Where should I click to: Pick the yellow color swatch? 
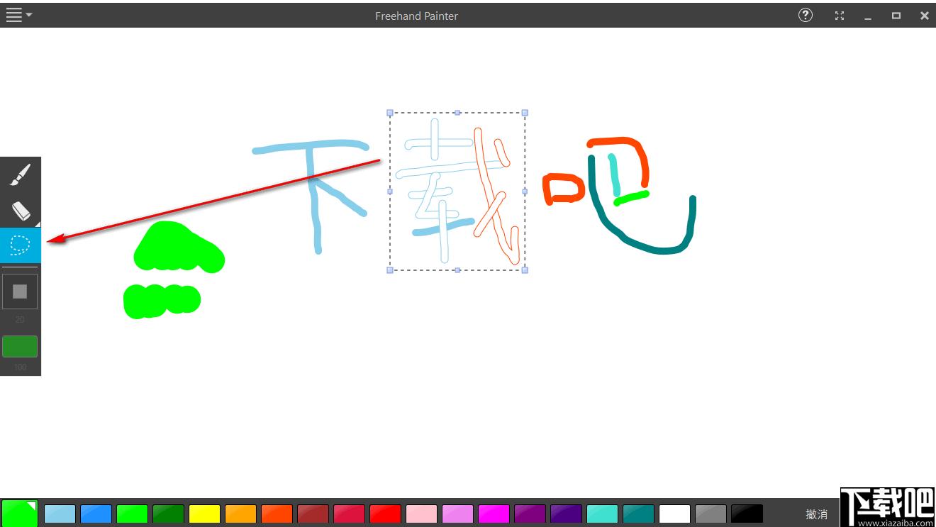[204, 514]
